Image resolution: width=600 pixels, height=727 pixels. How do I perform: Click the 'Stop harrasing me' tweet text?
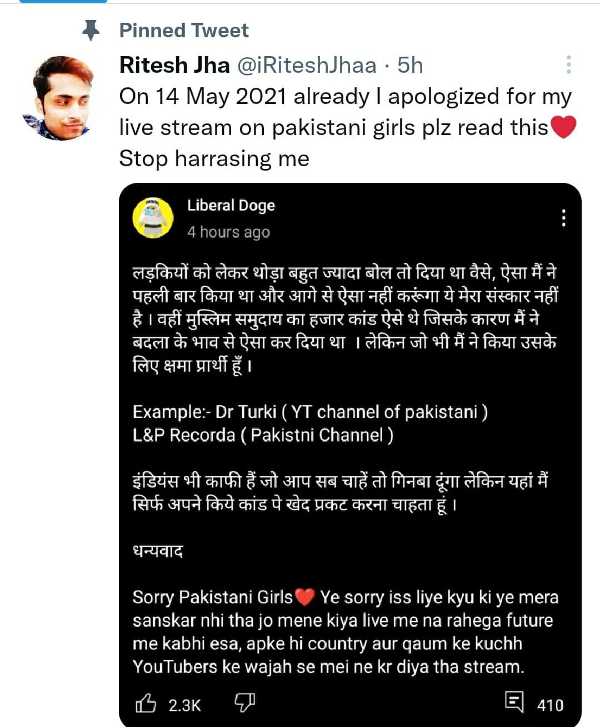click(214, 158)
